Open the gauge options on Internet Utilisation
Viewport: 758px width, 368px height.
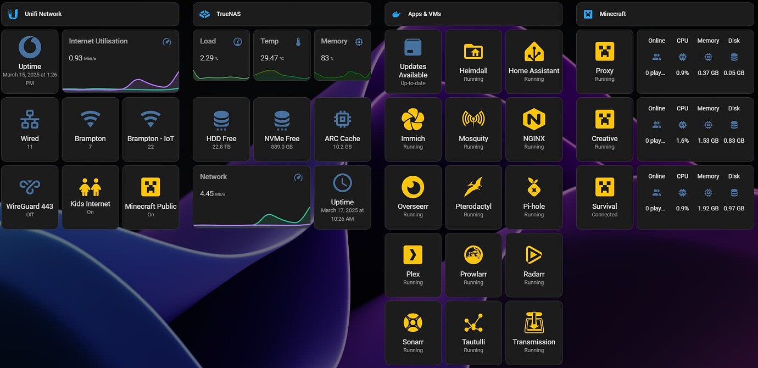[166, 41]
